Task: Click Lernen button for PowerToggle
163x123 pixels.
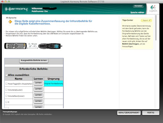Action: point(38,83)
